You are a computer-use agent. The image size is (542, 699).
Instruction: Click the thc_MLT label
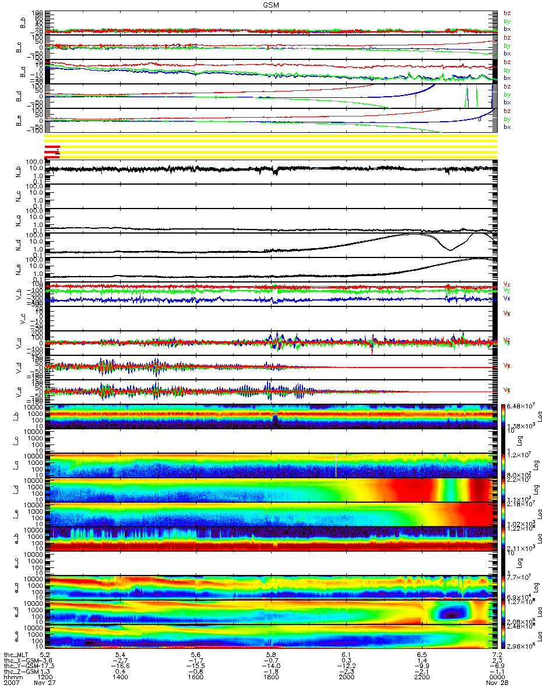point(16,655)
